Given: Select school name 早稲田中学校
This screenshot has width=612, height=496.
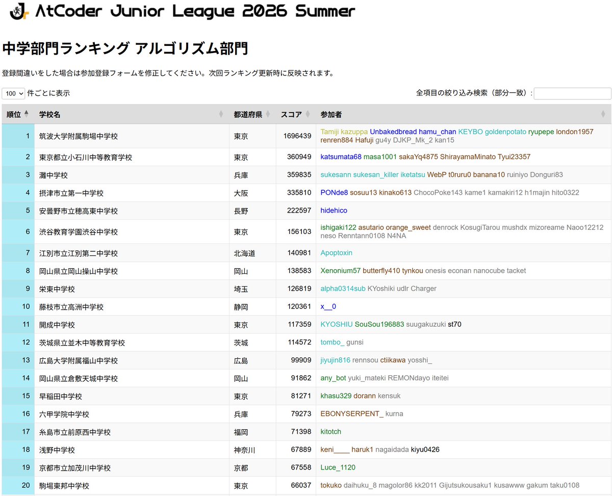Looking at the screenshot, I should (x=61, y=396).
